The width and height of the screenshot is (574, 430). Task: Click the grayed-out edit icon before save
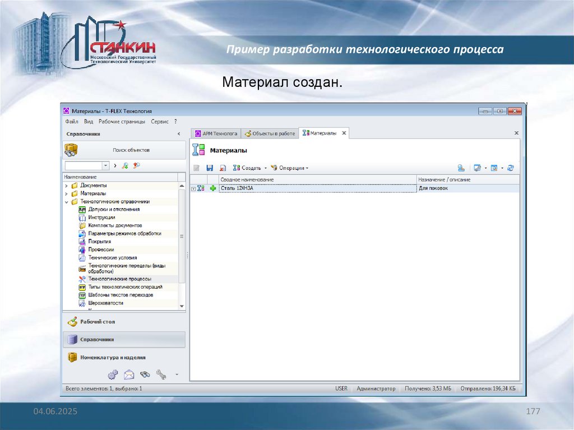point(197,168)
